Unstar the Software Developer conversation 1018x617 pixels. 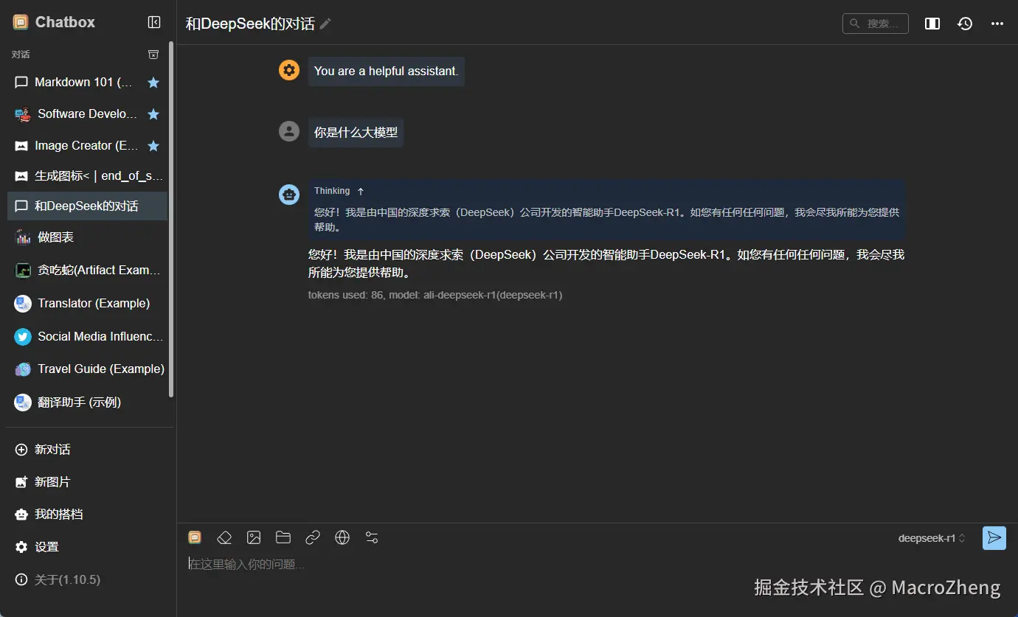coord(153,114)
